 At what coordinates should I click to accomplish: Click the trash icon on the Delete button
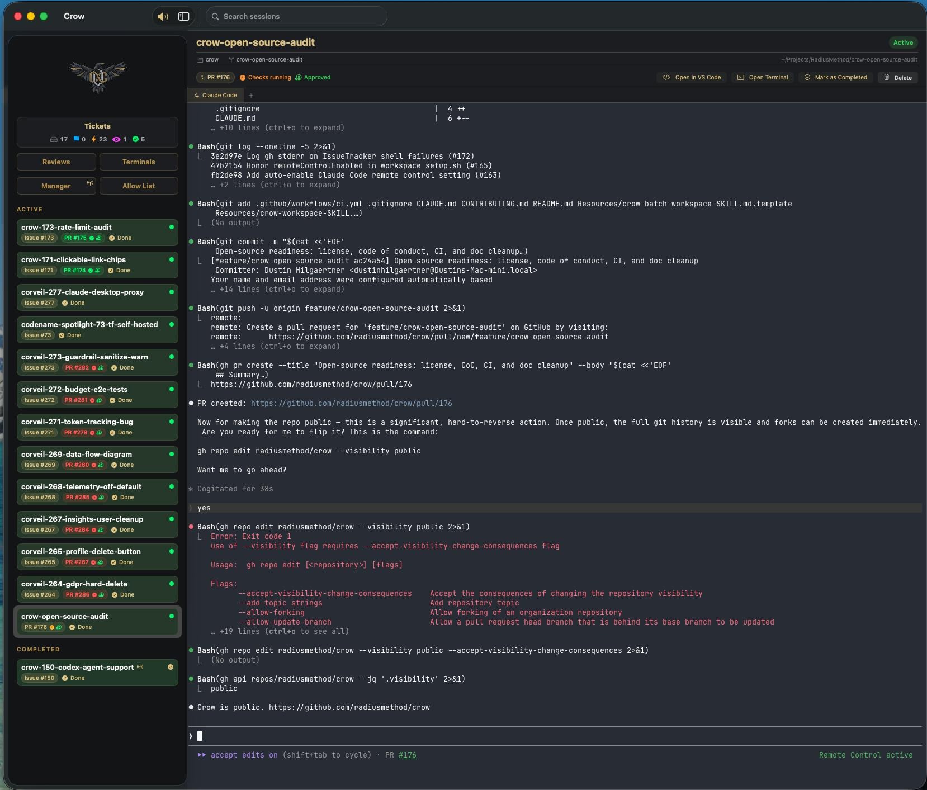[x=886, y=77]
